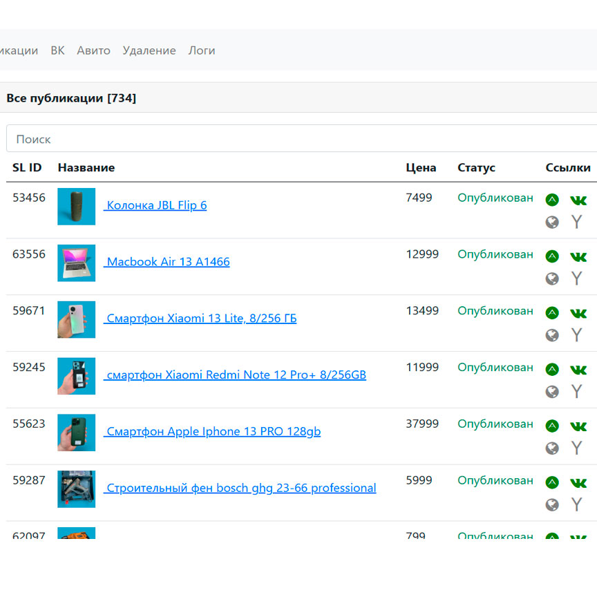Click Опубликован status in Redmi Note 12 Pro+ row
The width and height of the screenshot is (597, 597).
(495, 368)
